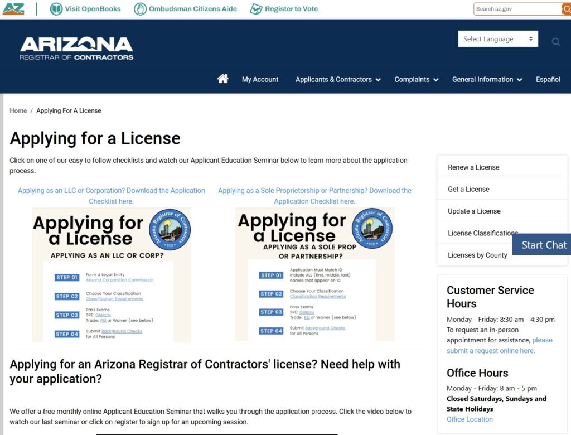Select Get a License in sidebar

[x=502, y=189]
